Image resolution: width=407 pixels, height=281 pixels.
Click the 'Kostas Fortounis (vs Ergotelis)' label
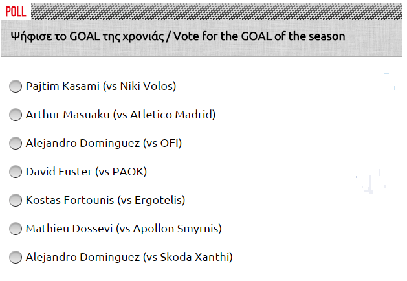[x=105, y=200]
